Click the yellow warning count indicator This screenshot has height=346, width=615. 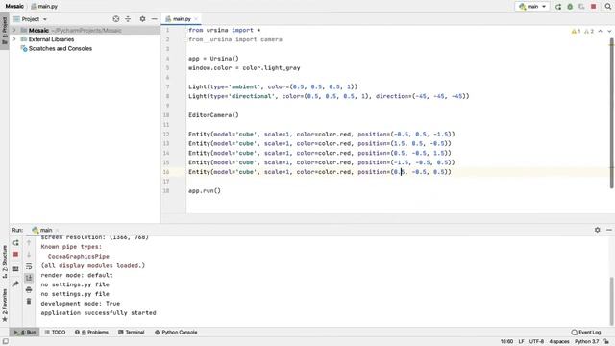[576, 31]
